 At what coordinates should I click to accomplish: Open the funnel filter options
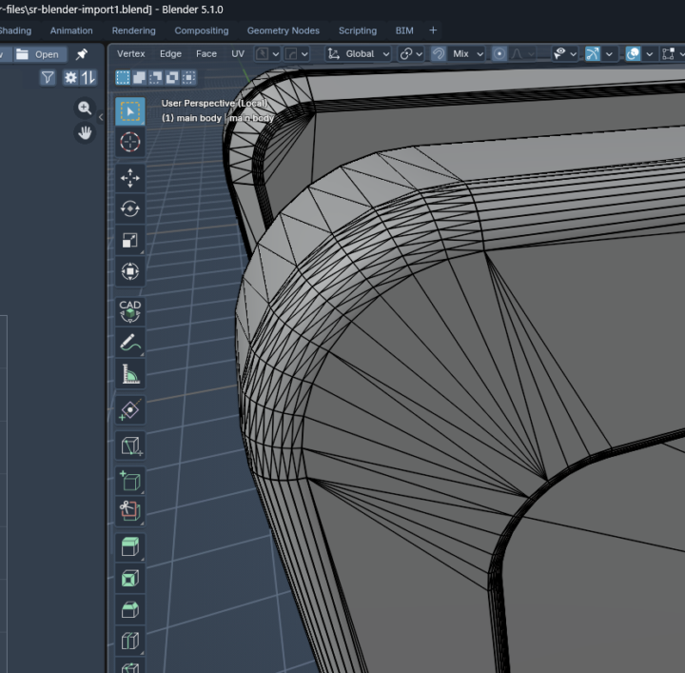(x=48, y=78)
